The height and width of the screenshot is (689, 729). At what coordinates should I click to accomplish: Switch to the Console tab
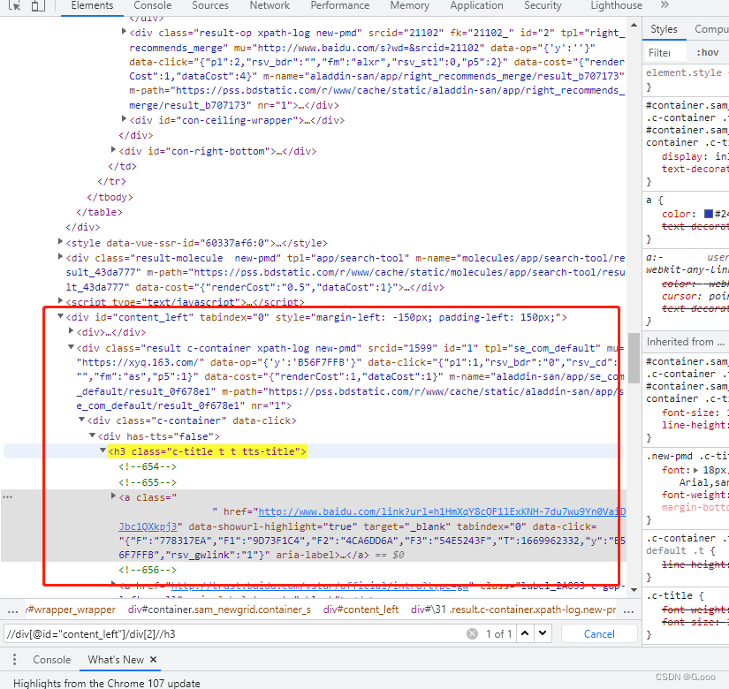(x=153, y=5)
